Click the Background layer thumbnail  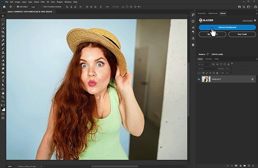pyautogui.click(x=206, y=79)
